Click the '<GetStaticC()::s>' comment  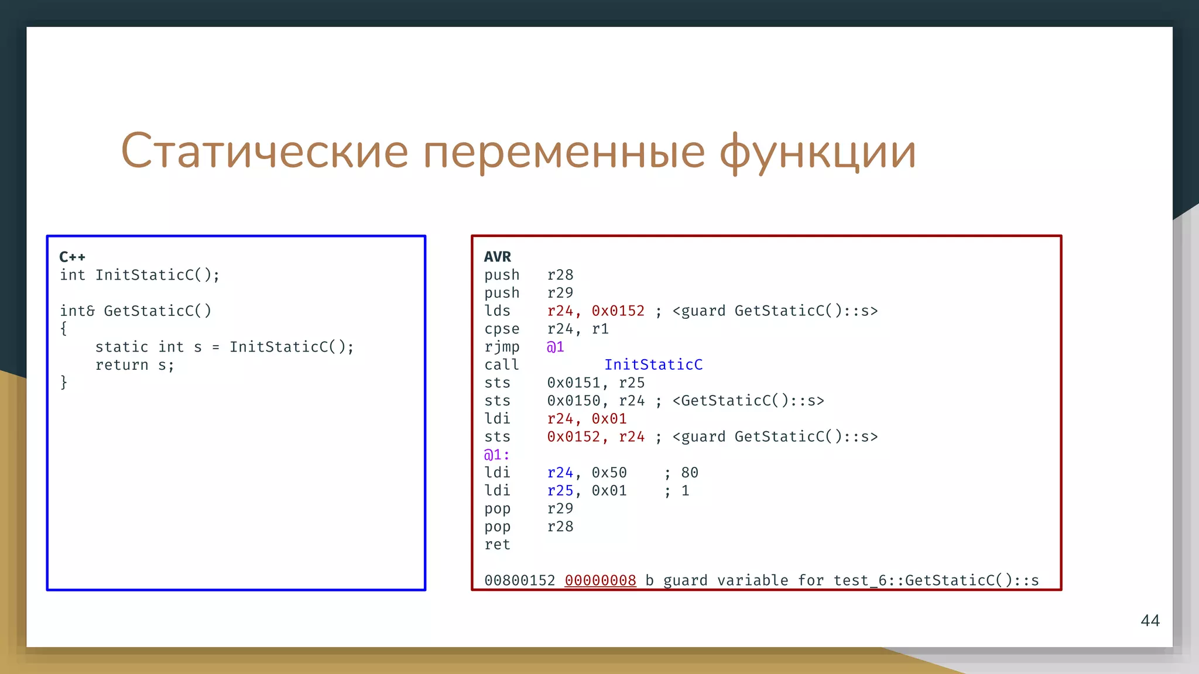(x=748, y=401)
